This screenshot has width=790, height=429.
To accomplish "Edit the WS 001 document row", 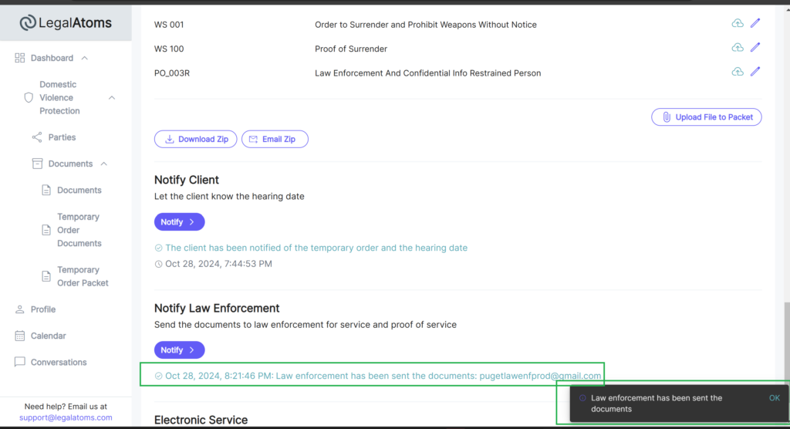I will 755,23.
